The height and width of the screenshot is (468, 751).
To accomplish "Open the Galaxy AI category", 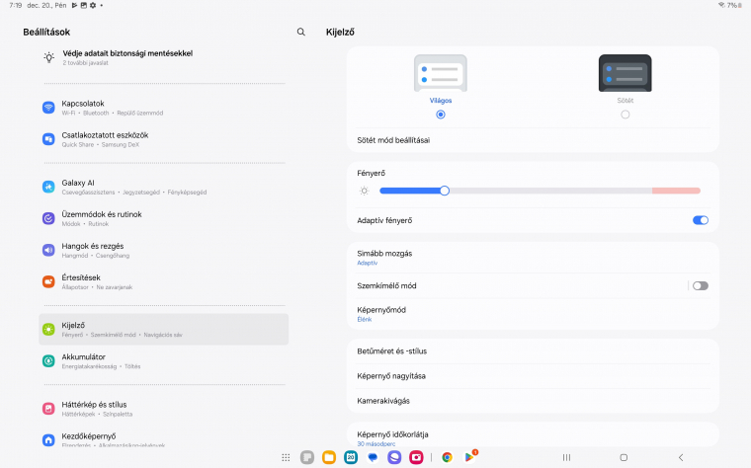I will 163,187.
